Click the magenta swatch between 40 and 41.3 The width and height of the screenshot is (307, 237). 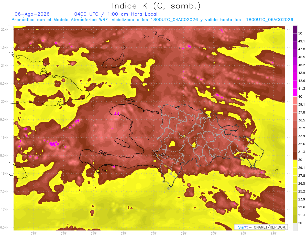(295, 93)
